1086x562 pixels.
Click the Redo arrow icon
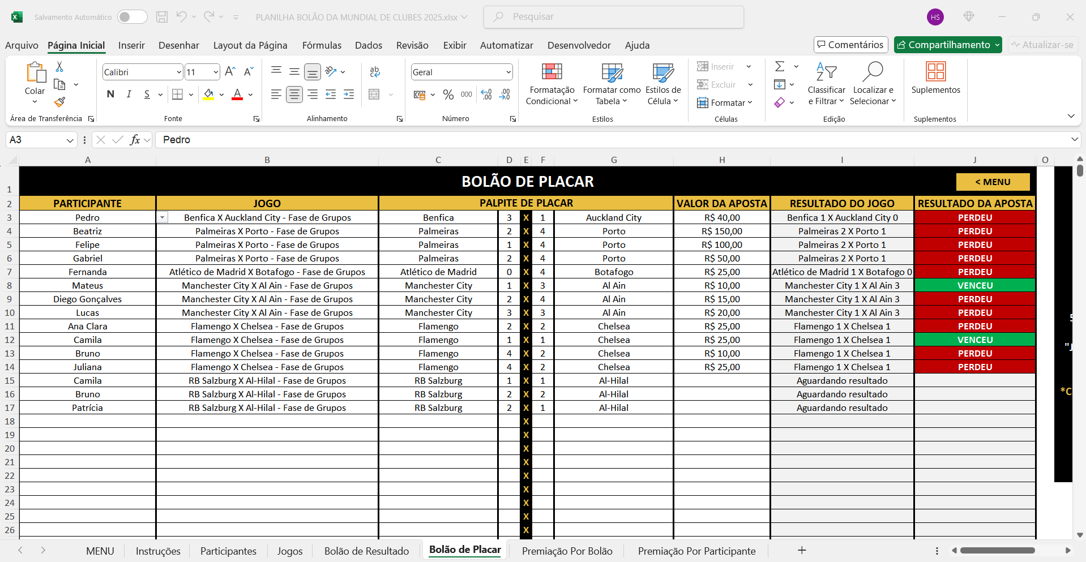[x=209, y=16]
